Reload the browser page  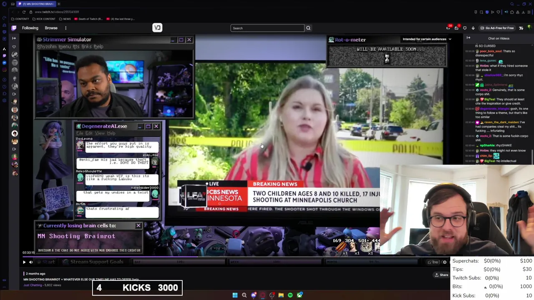pos(24,12)
